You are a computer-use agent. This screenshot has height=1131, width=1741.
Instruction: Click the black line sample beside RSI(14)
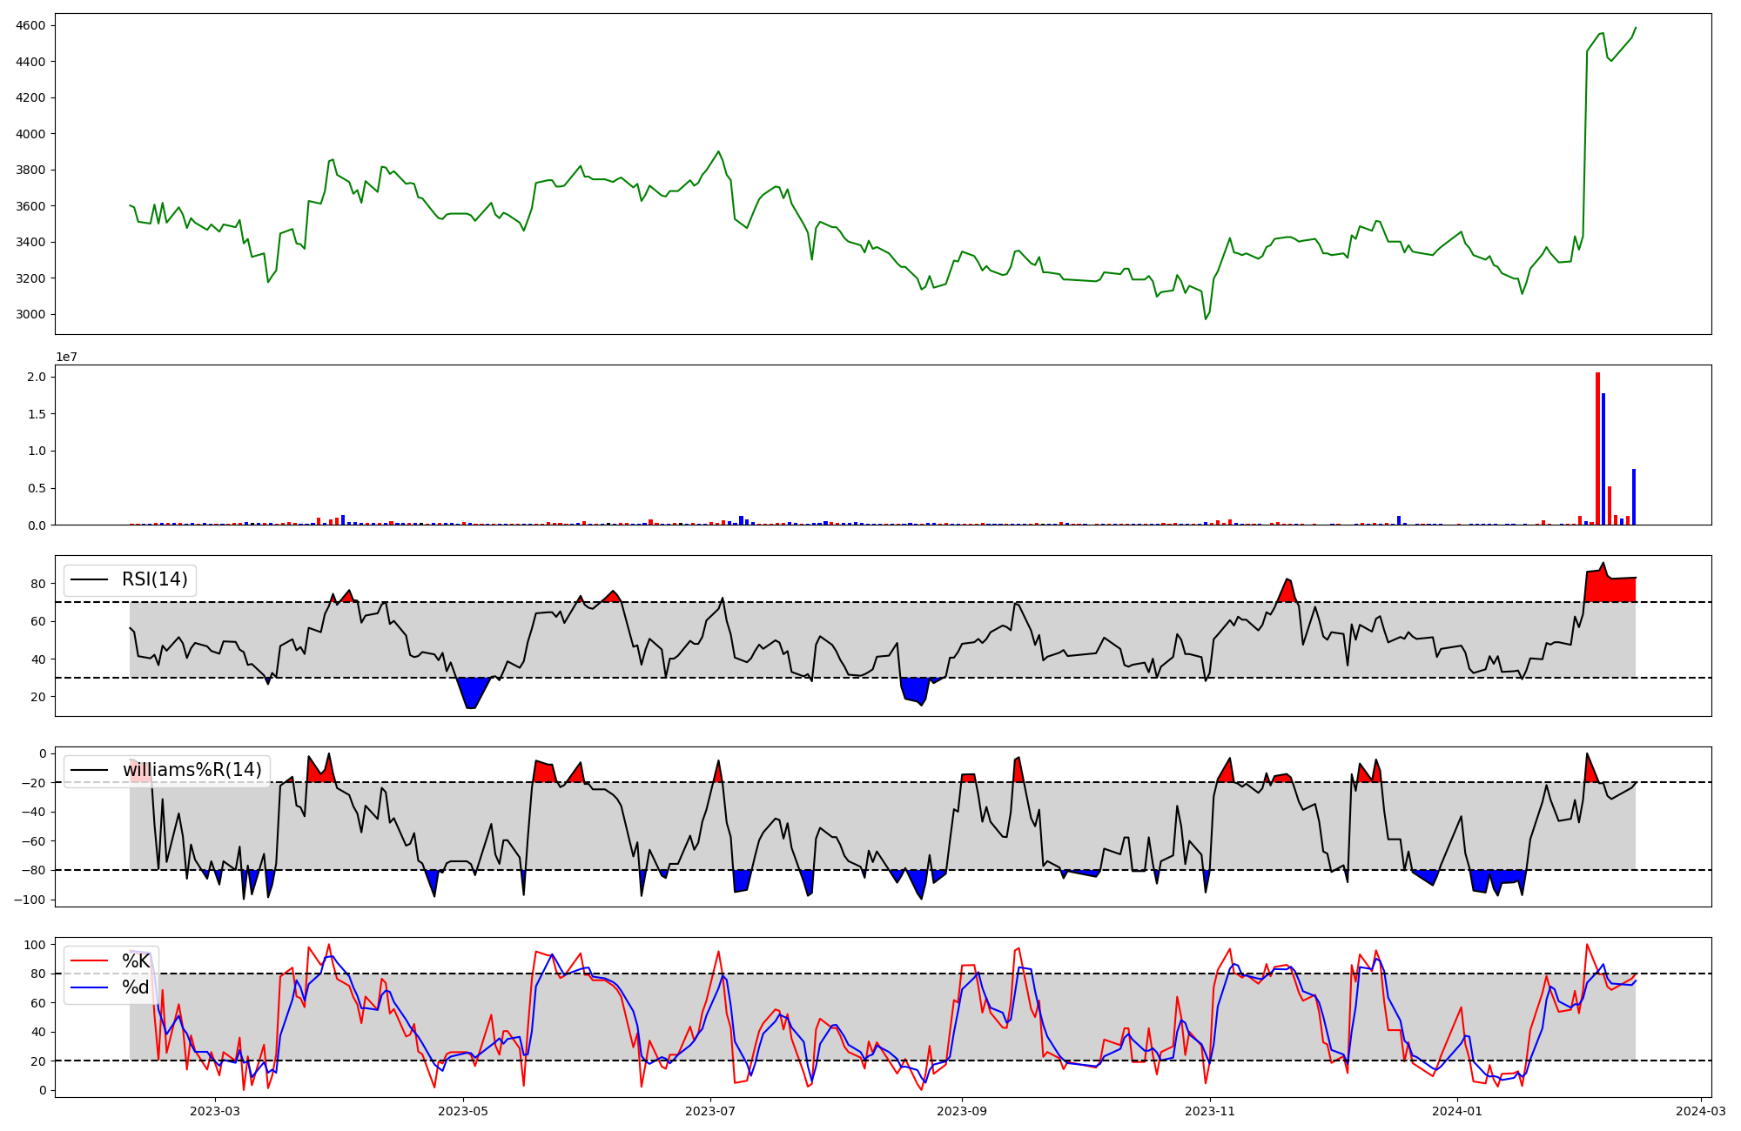point(89,579)
